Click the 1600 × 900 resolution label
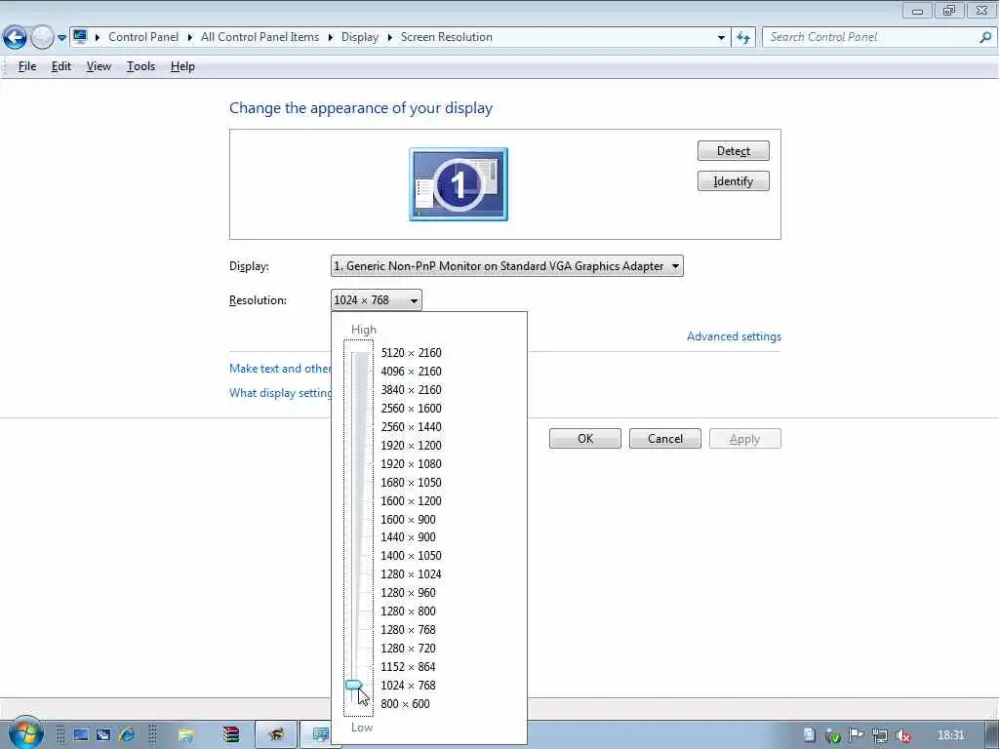Image resolution: width=999 pixels, height=749 pixels. pos(409,519)
